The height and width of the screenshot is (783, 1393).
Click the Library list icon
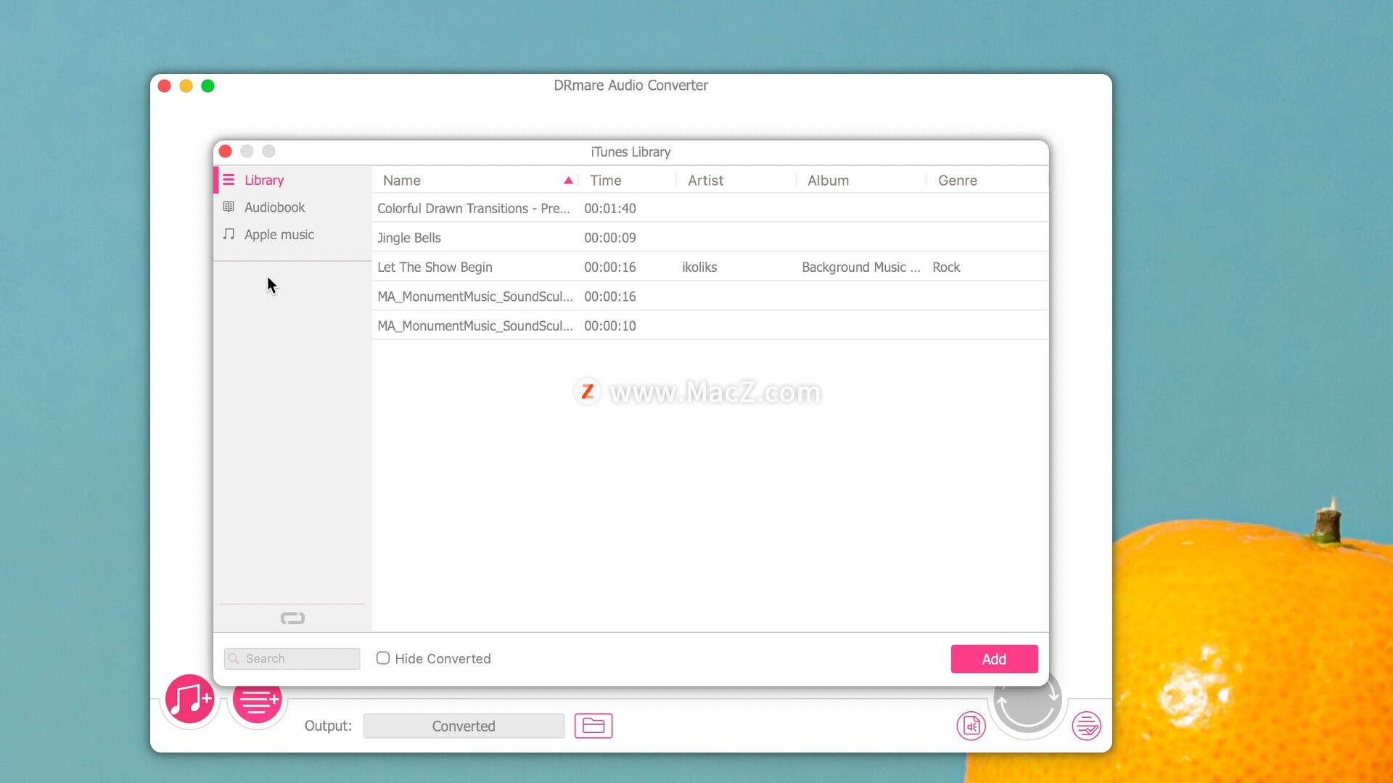click(229, 180)
